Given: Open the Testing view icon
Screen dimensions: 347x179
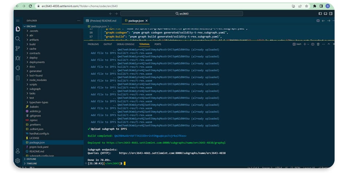Looking at the screenshot, I should 18,78.
